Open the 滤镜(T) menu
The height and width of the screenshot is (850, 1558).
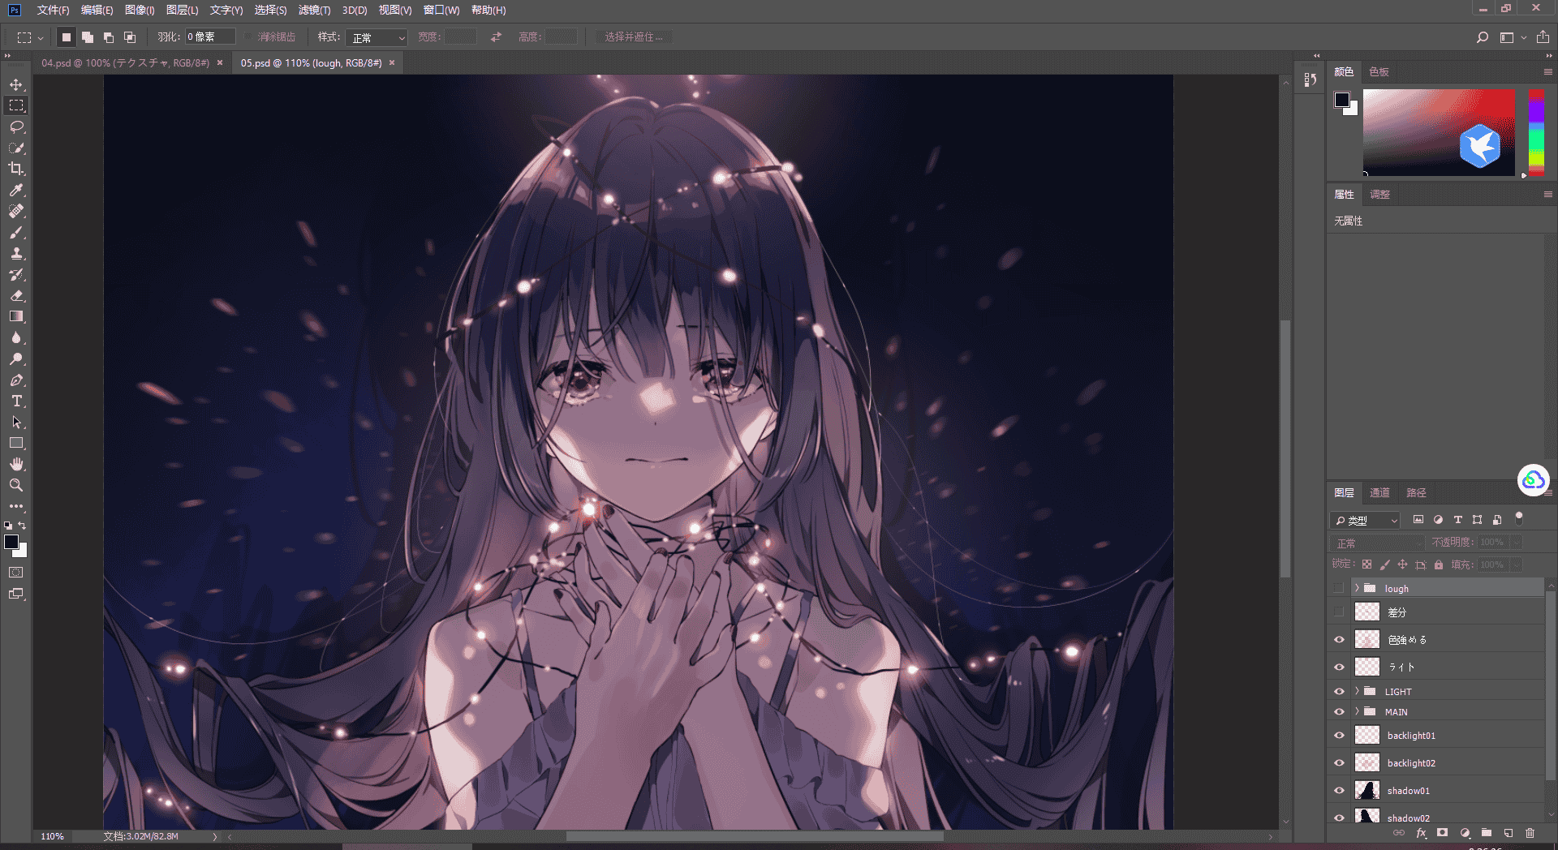click(314, 10)
